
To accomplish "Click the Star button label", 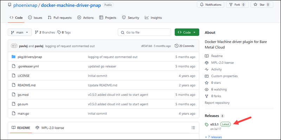I will coord(262,5).
